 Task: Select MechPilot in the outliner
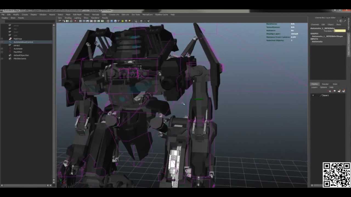pos(18,52)
